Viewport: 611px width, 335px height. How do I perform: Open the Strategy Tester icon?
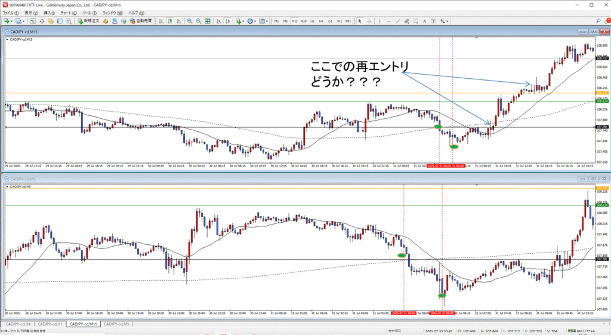click(x=69, y=21)
